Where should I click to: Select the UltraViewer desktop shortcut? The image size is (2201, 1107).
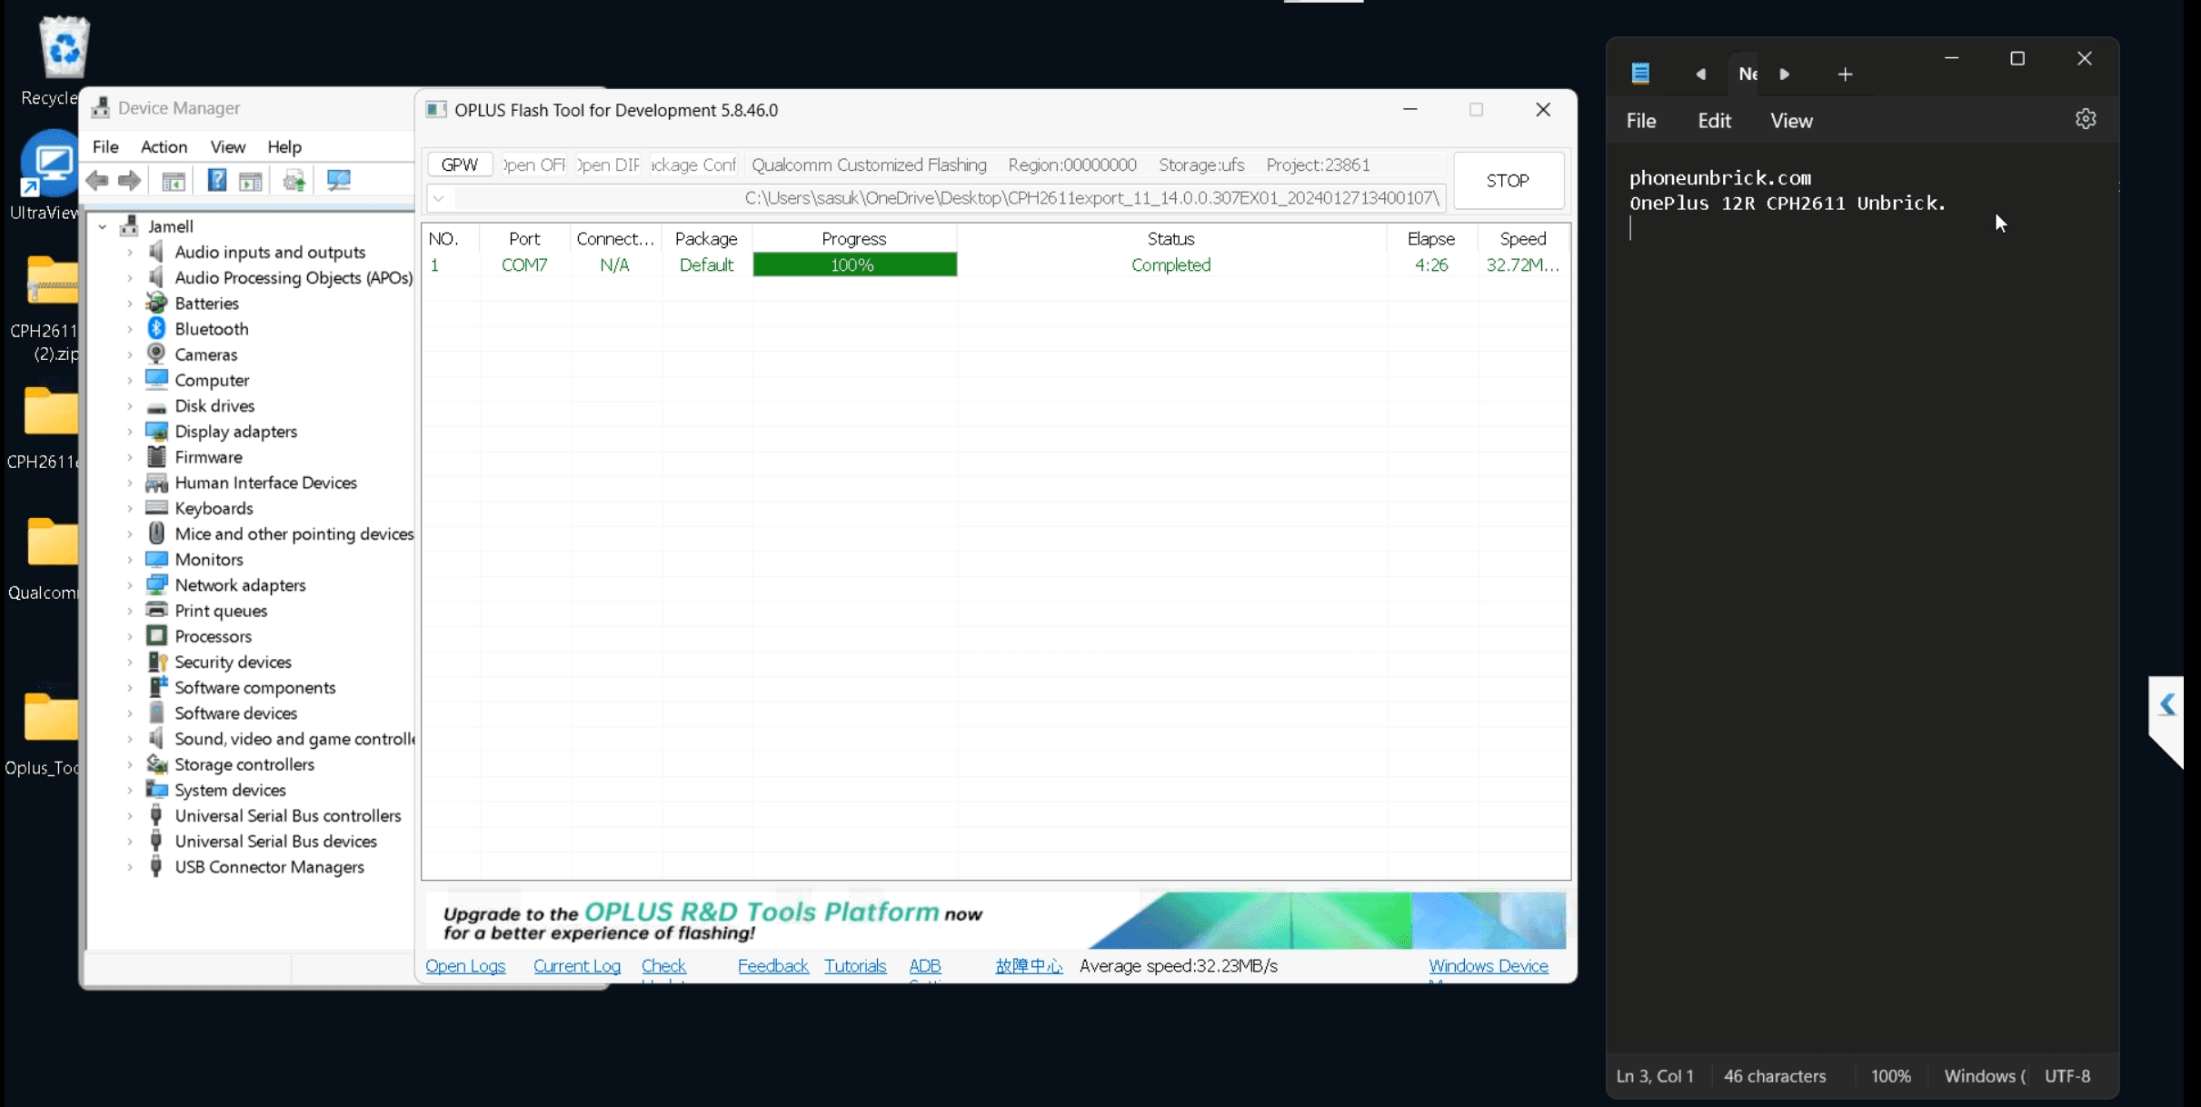click(51, 165)
